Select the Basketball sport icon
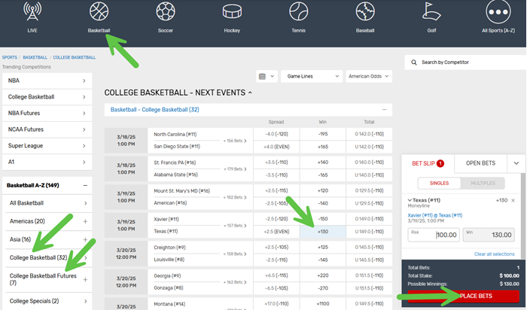The image size is (527, 310). pyautogui.click(x=99, y=11)
